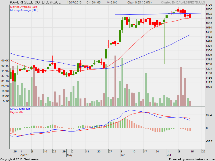Click the 1700 price axis label
Viewport: 215px width, 161px height.
pyautogui.click(x=209, y=5)
